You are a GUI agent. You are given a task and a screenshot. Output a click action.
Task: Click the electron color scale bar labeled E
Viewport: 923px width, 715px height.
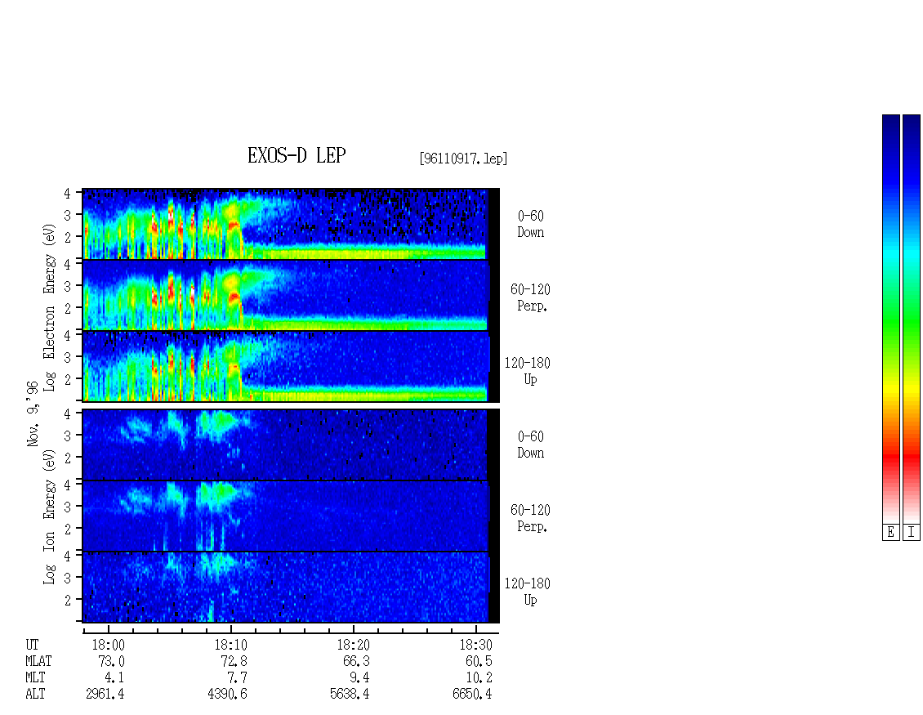(x=890, y=319)
